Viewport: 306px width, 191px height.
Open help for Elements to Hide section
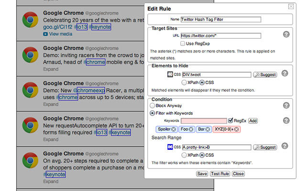click(x=285, y=73)
